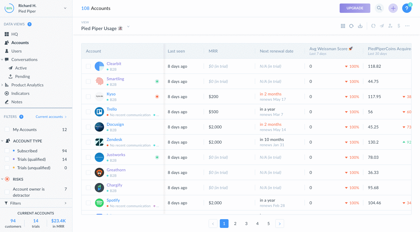This screenshot has height=232, width=420.
Task: Click the Zendesk account logo
Action: click(99, 142)
